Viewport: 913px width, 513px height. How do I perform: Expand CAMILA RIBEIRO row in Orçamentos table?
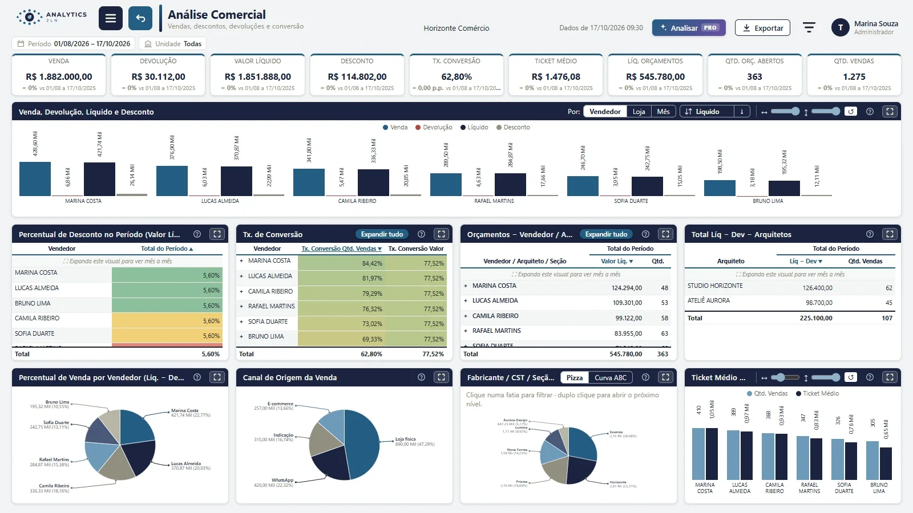point(466,316)
